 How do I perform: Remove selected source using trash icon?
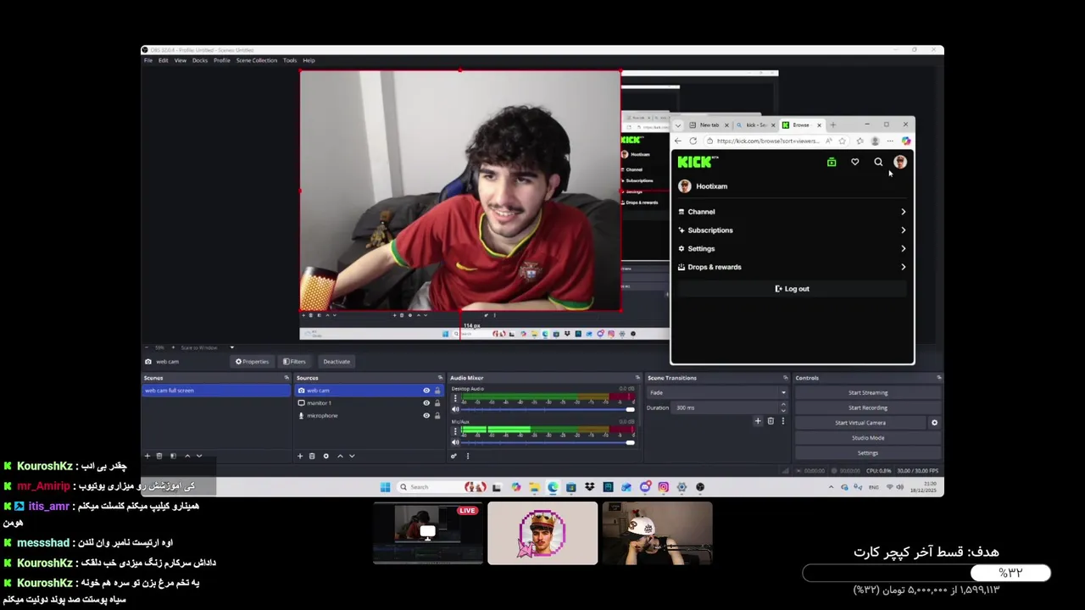(x=311, y=456)
